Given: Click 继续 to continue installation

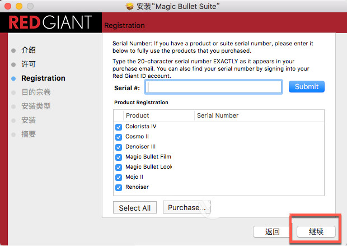Looking at the screenshot, I should click(x=316, y=231).
